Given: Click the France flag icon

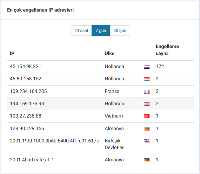Looking at the screenshot, I should coord(147,92).
